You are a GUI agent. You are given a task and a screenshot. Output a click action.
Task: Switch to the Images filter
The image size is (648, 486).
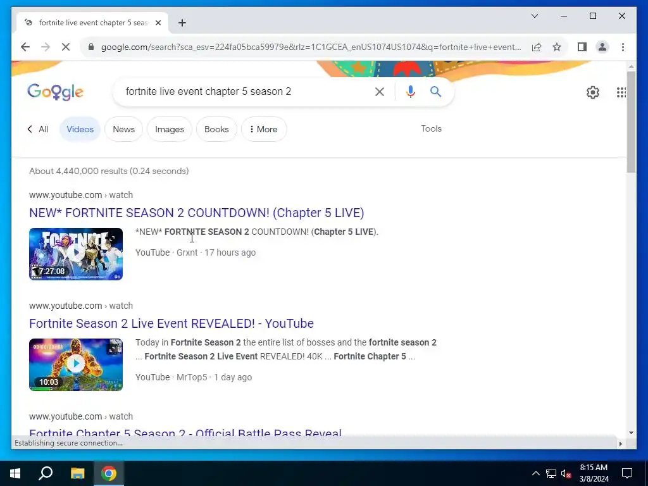click(x=170, y=129)
